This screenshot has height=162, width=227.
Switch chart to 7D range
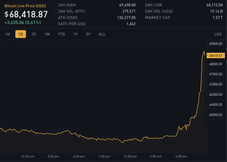[x=34, y=34]
